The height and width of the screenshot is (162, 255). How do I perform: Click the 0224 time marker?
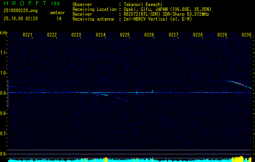pyautogui.click(x=101, y=34)
